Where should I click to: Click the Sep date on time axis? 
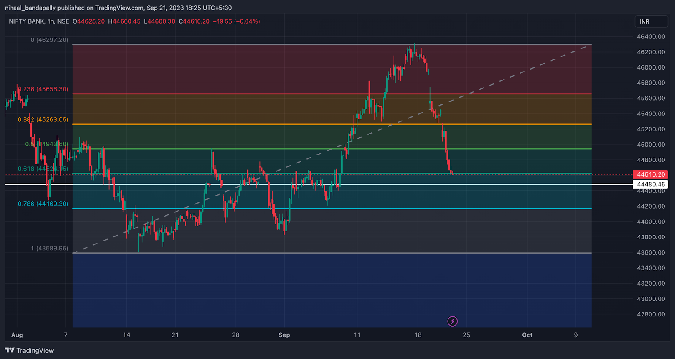click(x=284, y=335)
